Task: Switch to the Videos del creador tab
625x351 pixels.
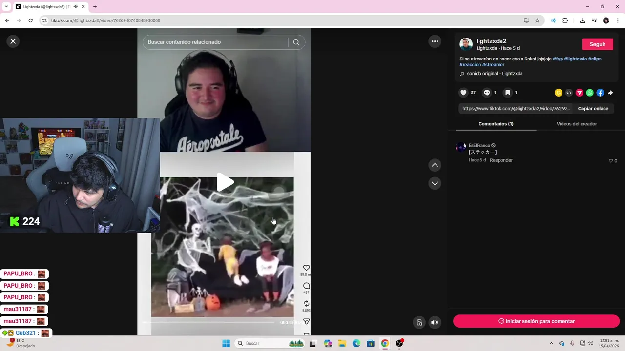Action: point(577,124)
